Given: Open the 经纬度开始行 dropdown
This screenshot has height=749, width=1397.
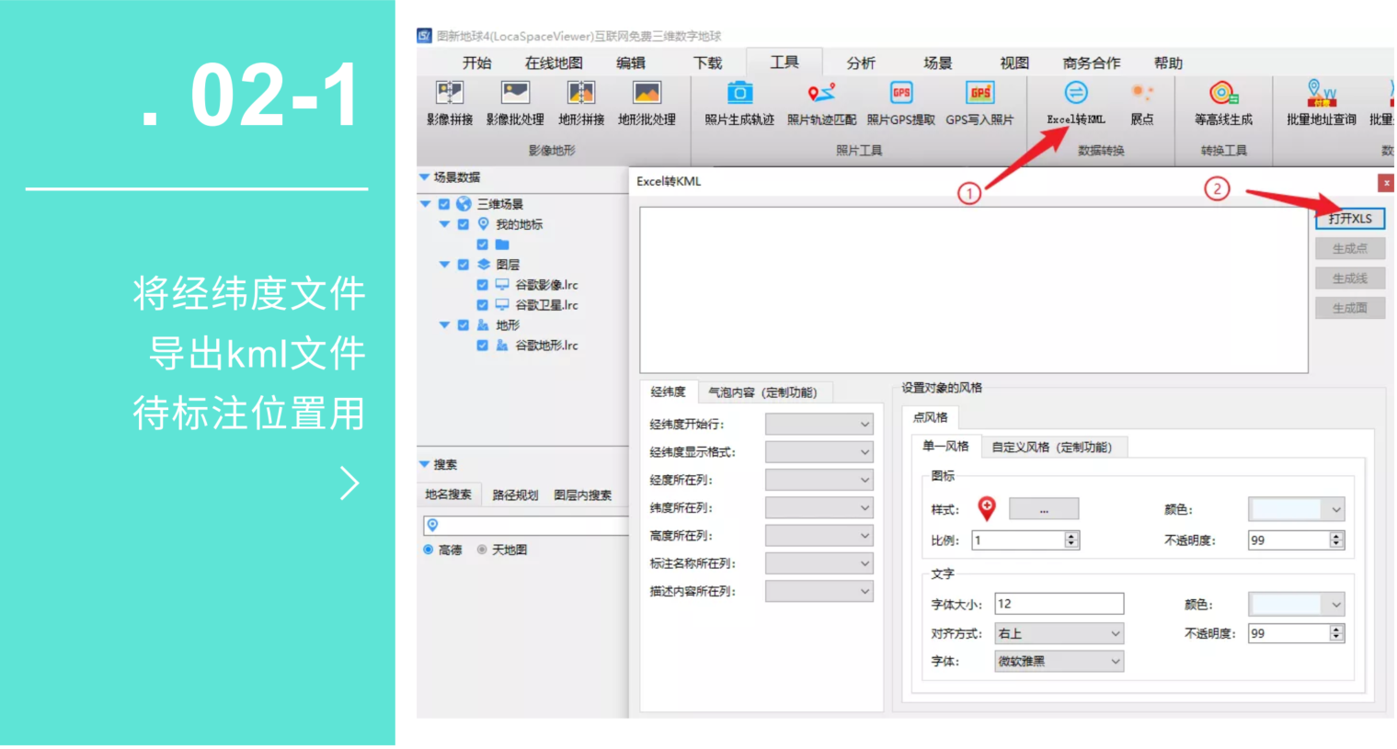Looking at the screenshot, I should [819, 424].
